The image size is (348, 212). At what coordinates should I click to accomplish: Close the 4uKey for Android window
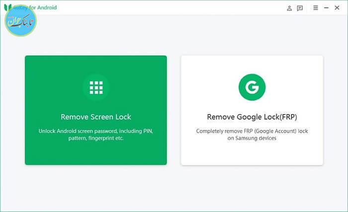tap(338, 8)
